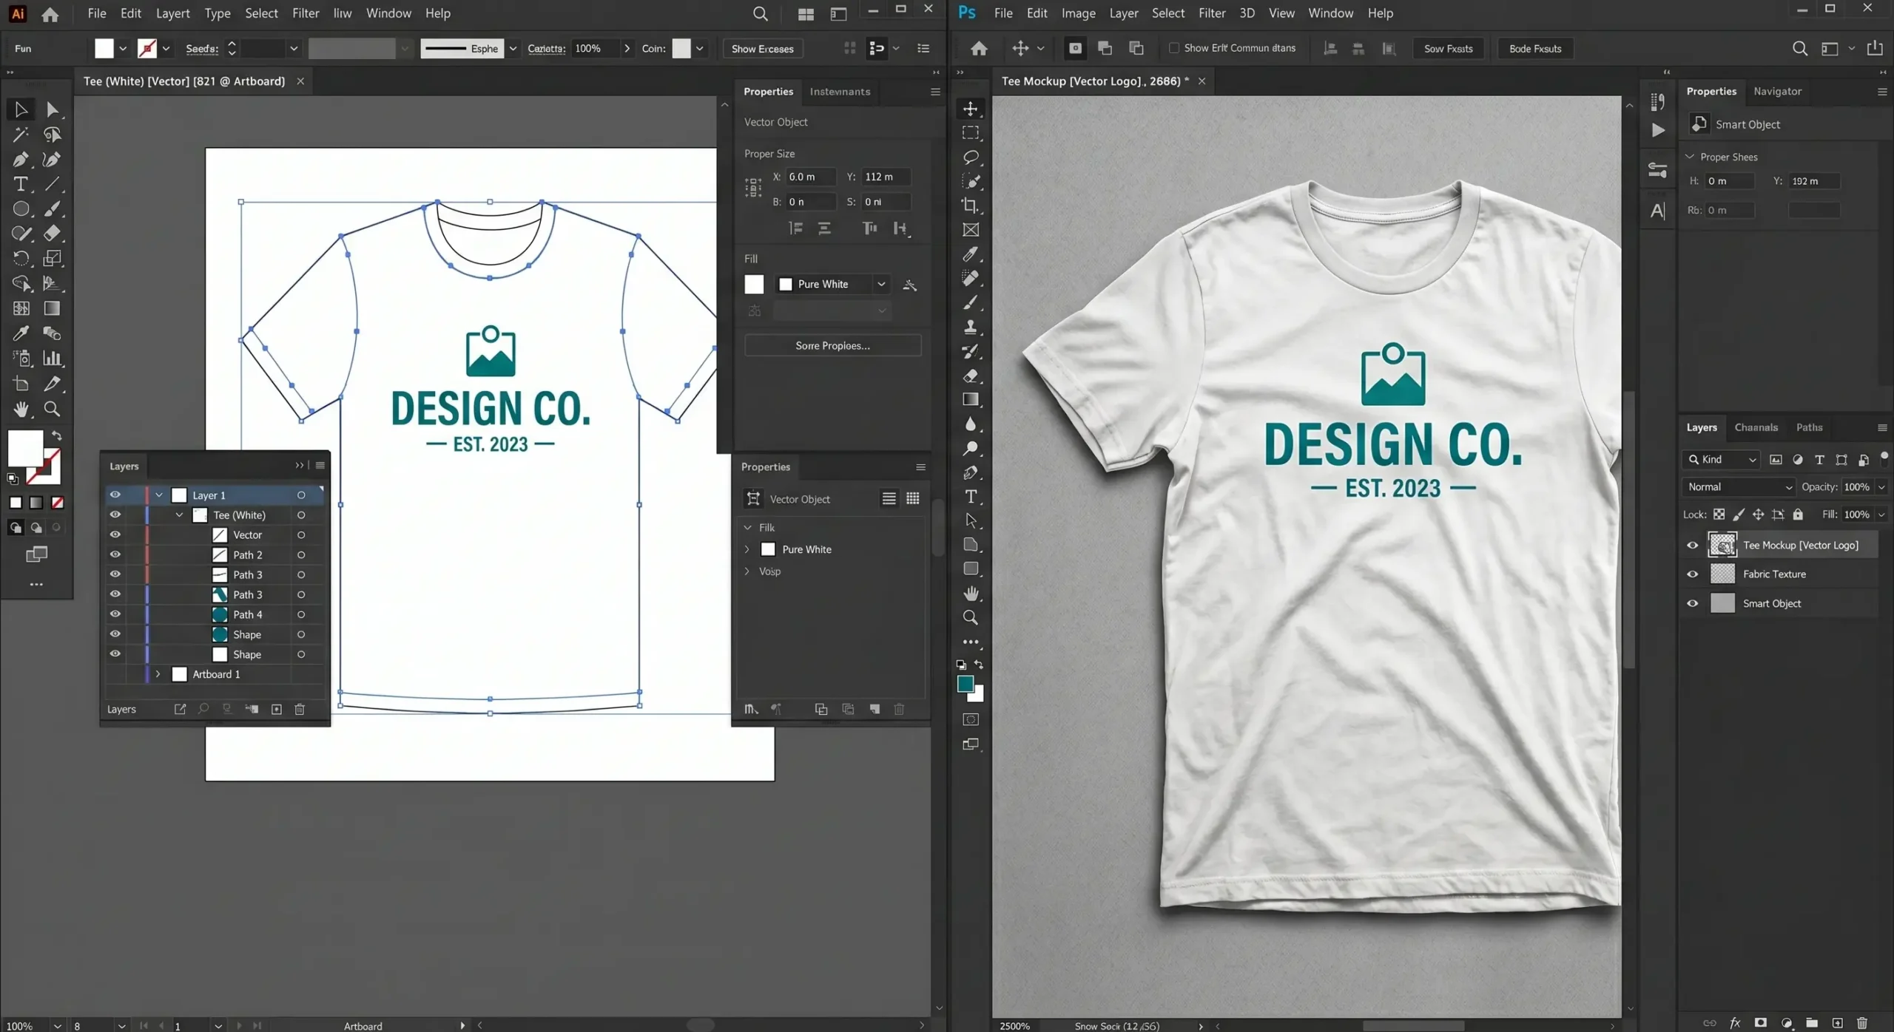This screenshot has height=1032, width=1894.
Task: Activate the Illustrator Hand tool
Action: click(21, 409)
